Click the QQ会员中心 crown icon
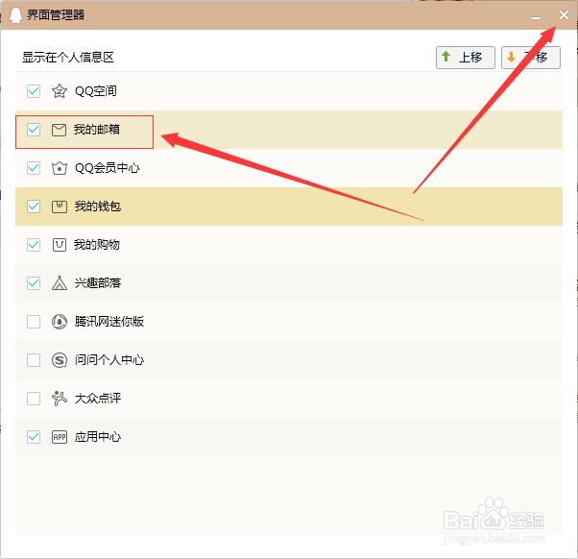The height and width of the screenshot is (559, 578). (x=59, y=168)
